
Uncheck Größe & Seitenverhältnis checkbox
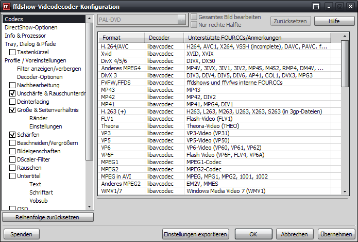tap(12, 110)
